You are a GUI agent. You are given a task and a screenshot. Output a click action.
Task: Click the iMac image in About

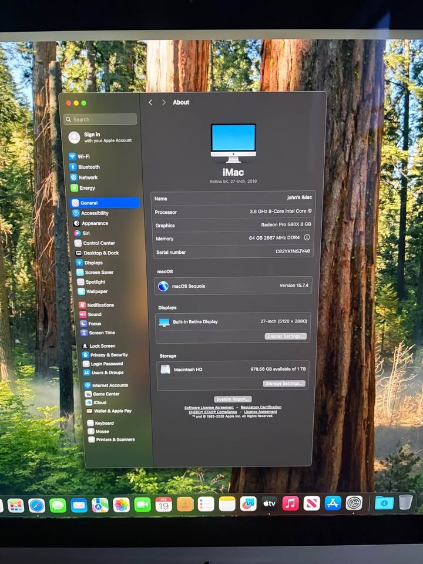tap(233, 143)
